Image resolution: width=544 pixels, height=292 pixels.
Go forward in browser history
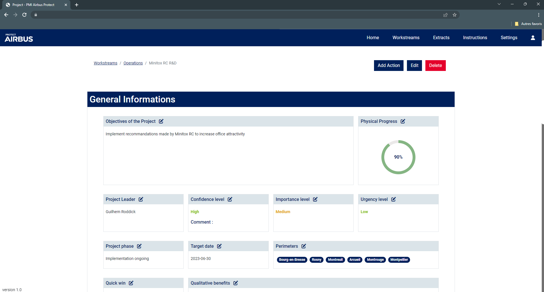15,15
